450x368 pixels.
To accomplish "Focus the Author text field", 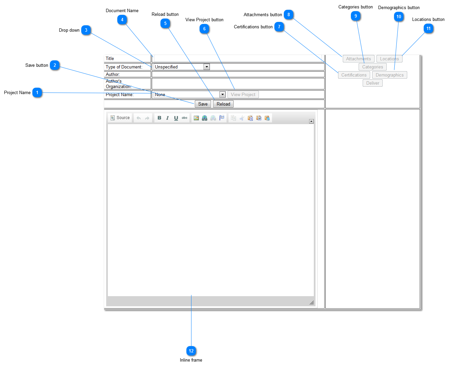I will click(x=238, y=74).
